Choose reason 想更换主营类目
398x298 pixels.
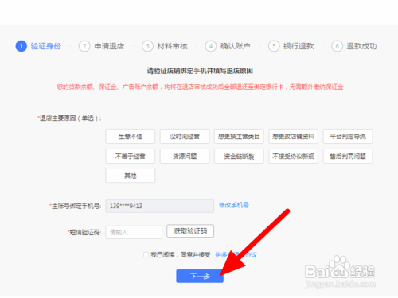point(239,137)
